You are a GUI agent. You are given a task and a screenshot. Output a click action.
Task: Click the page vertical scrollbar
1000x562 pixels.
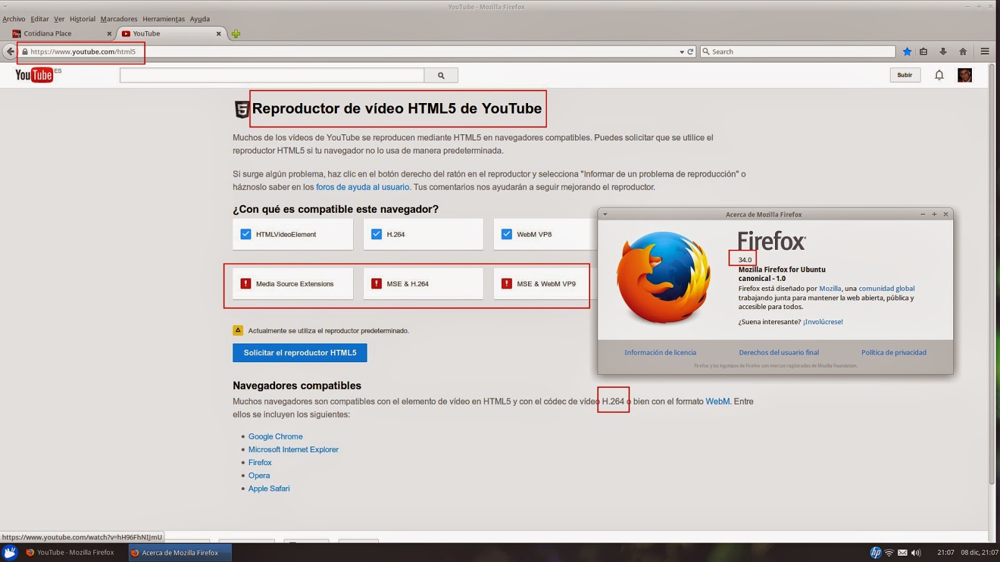[991, 274]
